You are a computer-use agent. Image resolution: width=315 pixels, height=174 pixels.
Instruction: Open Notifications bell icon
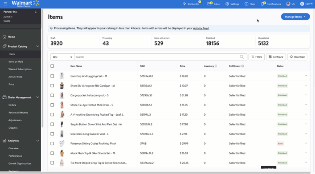pos(262,4)
